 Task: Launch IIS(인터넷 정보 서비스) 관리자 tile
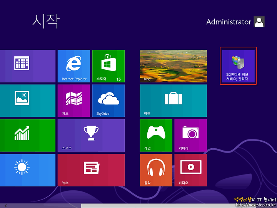(238, 66)
